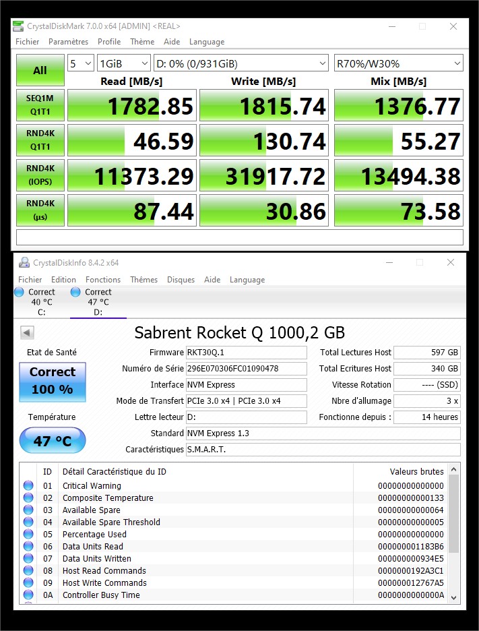This screenshot has width=479, height=631.
Task: Open Aide menu in CrystalDiskInfo
Action: [x=212, y=279]
